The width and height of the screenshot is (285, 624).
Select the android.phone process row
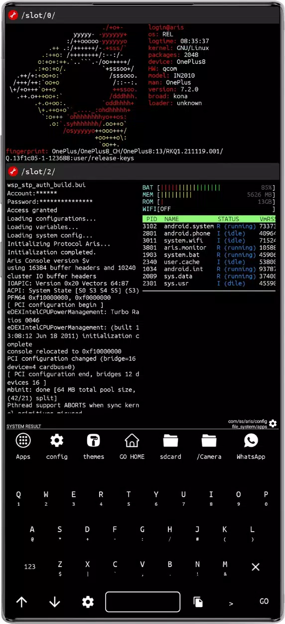[209, 233]
